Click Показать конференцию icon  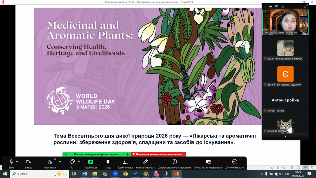pyautogui.click(x=208, y=162)
